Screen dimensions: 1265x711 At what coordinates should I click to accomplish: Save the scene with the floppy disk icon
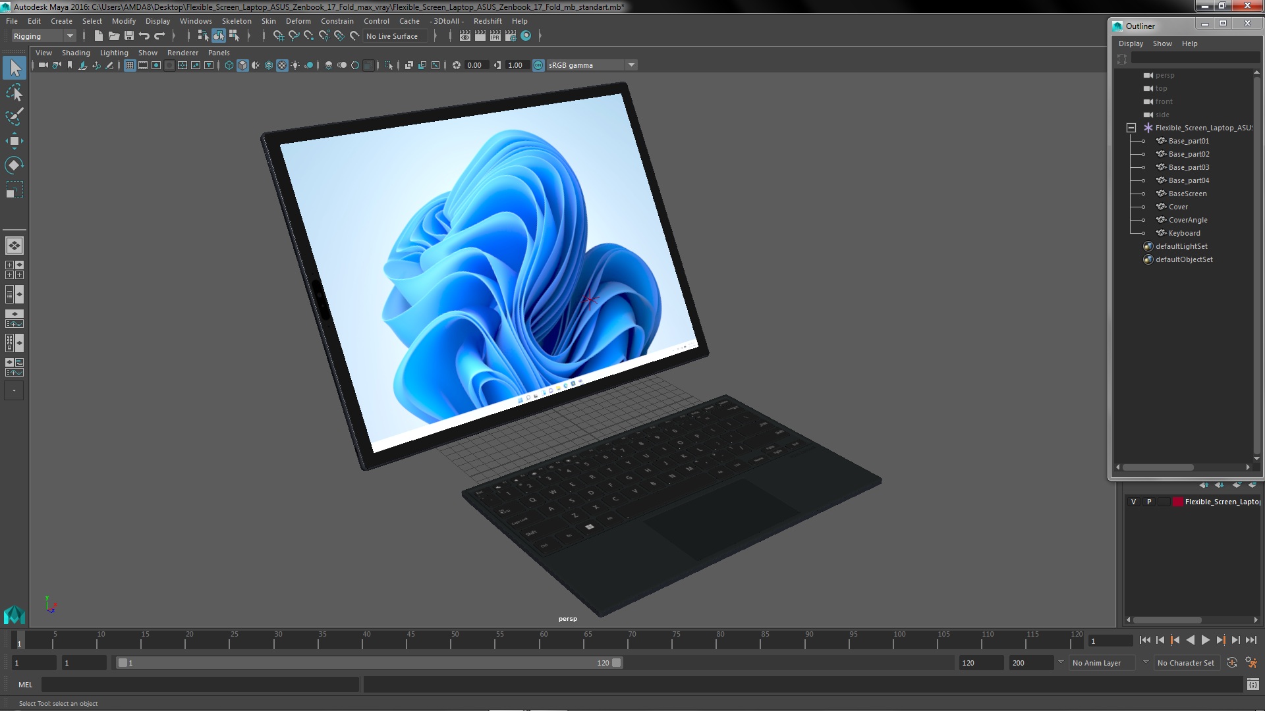click(x=129, y=36)
